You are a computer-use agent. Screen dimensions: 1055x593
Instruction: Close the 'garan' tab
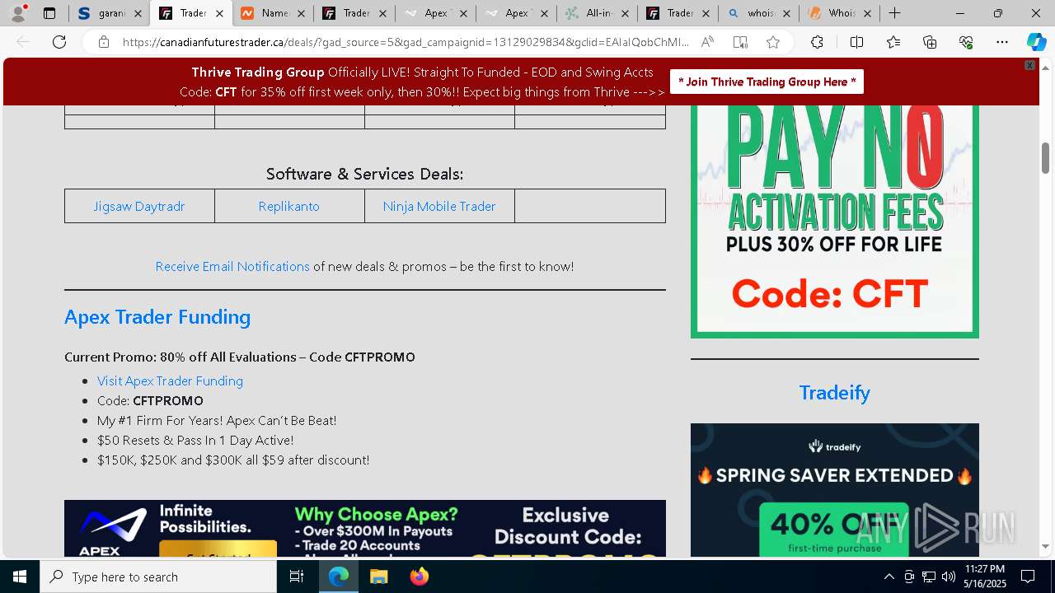[x=138, y=13]
